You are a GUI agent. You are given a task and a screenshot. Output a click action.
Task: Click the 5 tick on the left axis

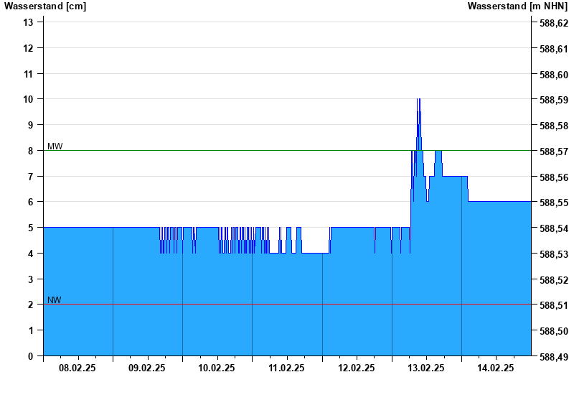point(31,228)
